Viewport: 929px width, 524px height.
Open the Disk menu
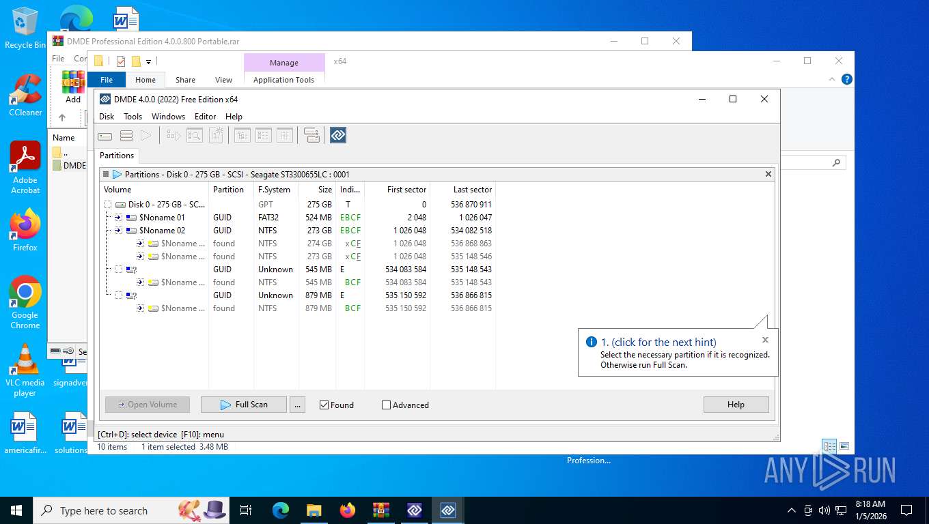[x=107, y=117]
